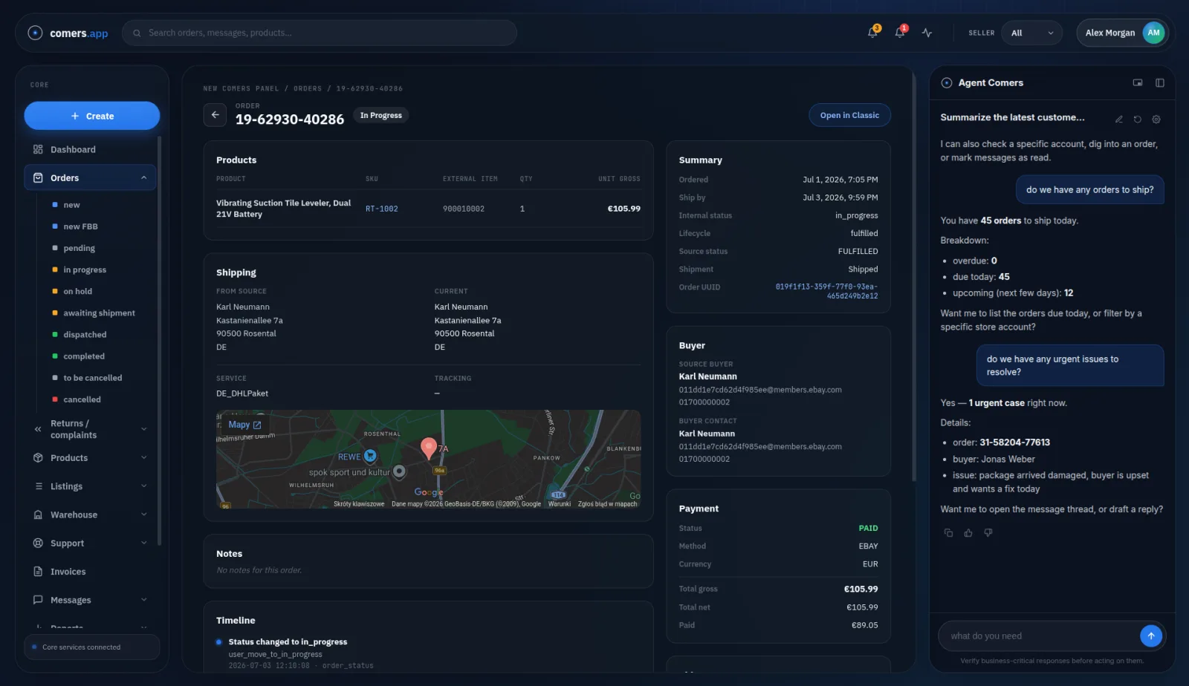The height and width of the screenshot is (686, 1189).
Task: Copy the agent's reply
Action: tap(948, 532)
